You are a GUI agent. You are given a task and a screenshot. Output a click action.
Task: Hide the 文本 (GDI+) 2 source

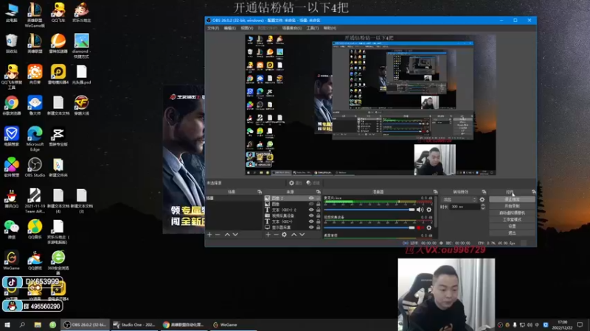click(x=311, y=210)
